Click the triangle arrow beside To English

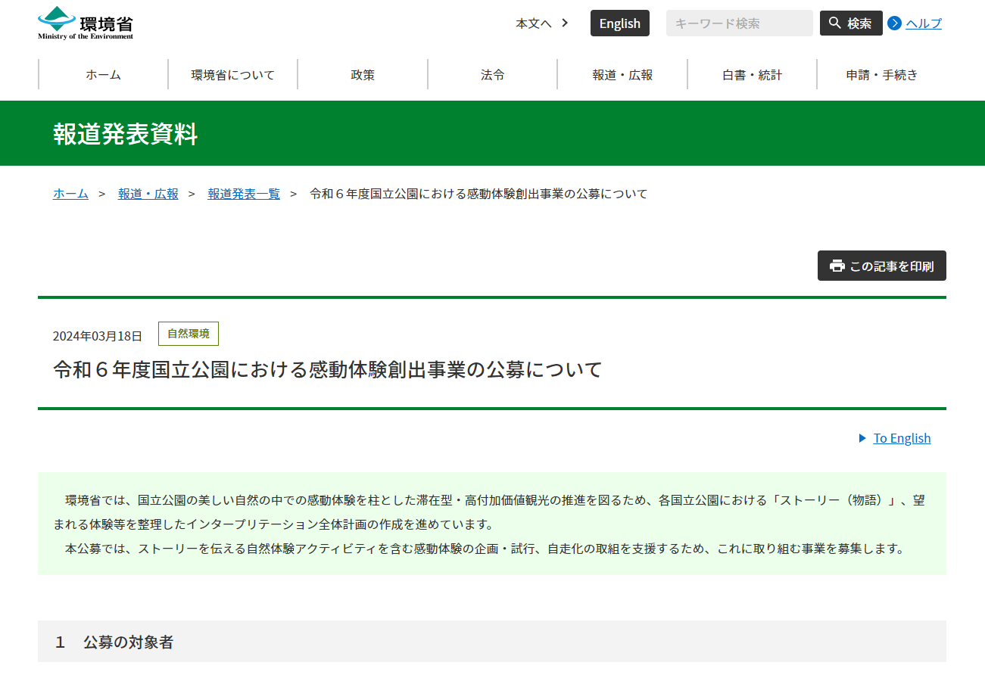(862, 438)
